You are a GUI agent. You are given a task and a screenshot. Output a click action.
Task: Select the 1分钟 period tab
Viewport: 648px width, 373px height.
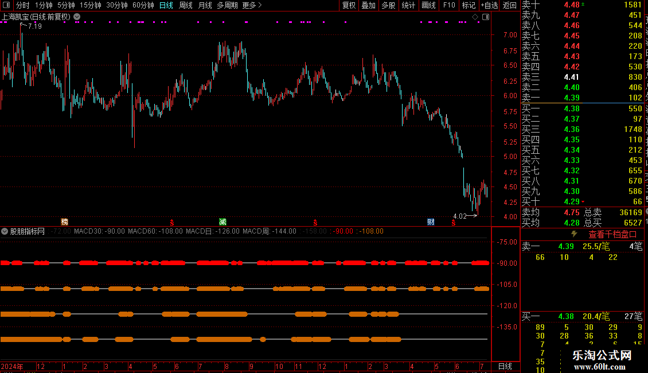pyautogui.click(x=44, y=5)
